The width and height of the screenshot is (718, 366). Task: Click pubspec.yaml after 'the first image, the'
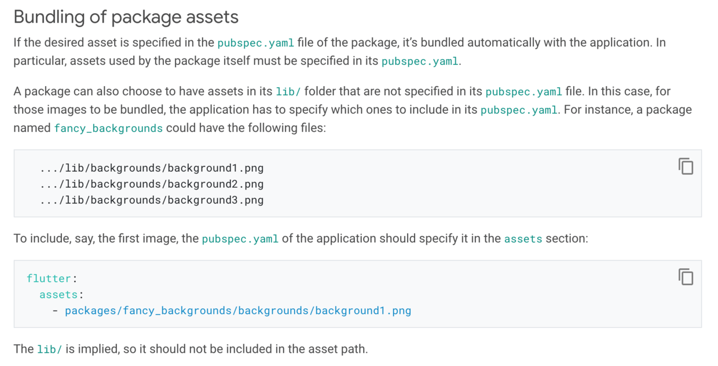[240, 239]
